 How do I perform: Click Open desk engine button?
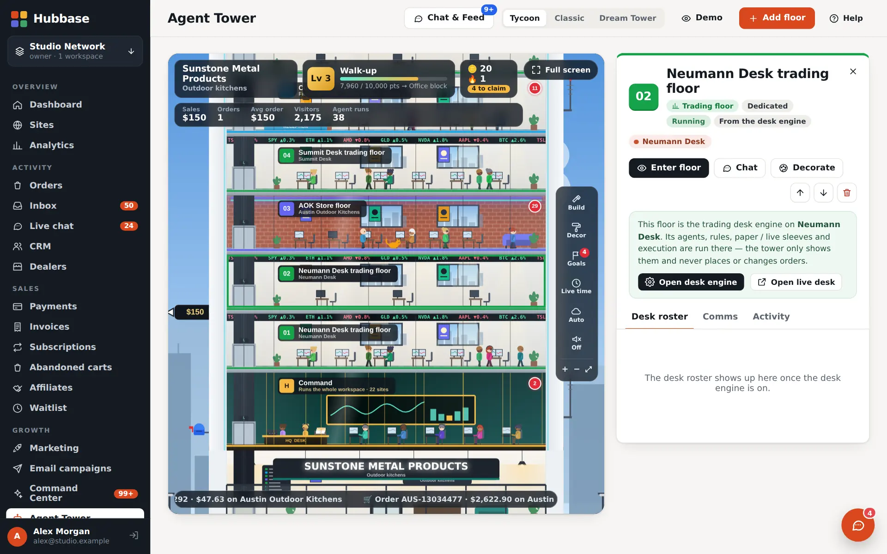[691, 282]
